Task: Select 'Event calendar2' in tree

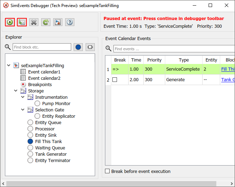Action: (44, 78)
